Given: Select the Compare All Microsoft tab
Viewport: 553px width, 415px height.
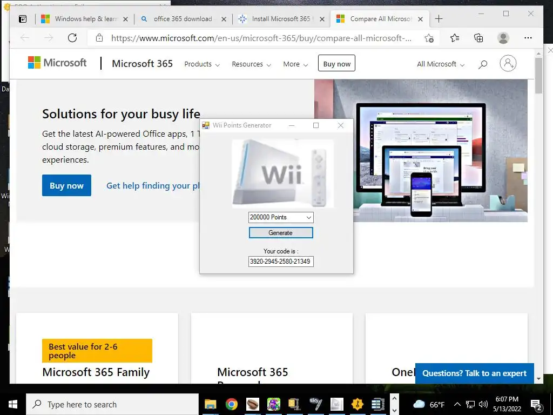Looking at the screenshot, I should pyautogui.click(x=381, y=19).
